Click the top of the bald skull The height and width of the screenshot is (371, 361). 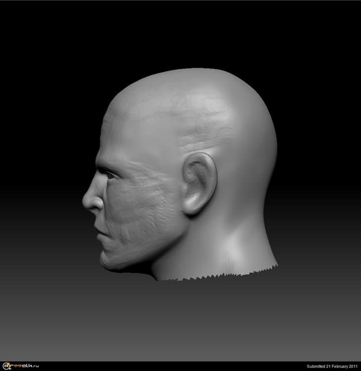tap(198, 74)
